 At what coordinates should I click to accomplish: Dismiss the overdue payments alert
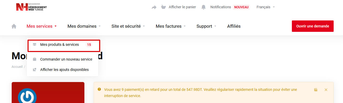click(326, 90)
